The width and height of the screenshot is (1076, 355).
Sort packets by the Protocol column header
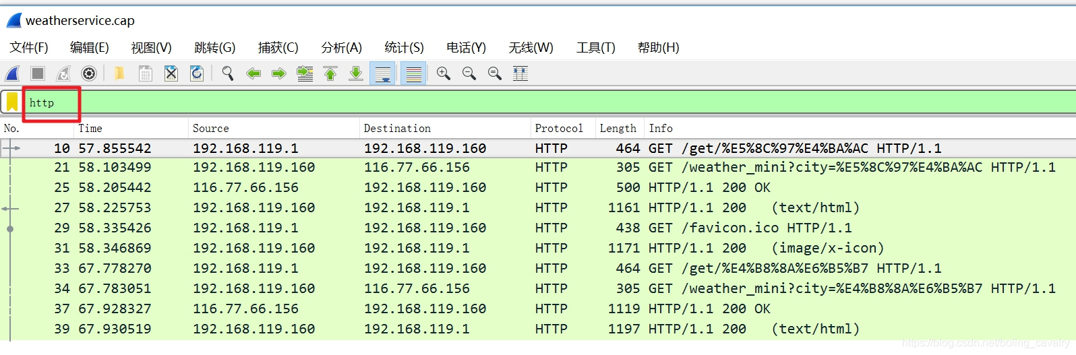(x=559, y=128)
